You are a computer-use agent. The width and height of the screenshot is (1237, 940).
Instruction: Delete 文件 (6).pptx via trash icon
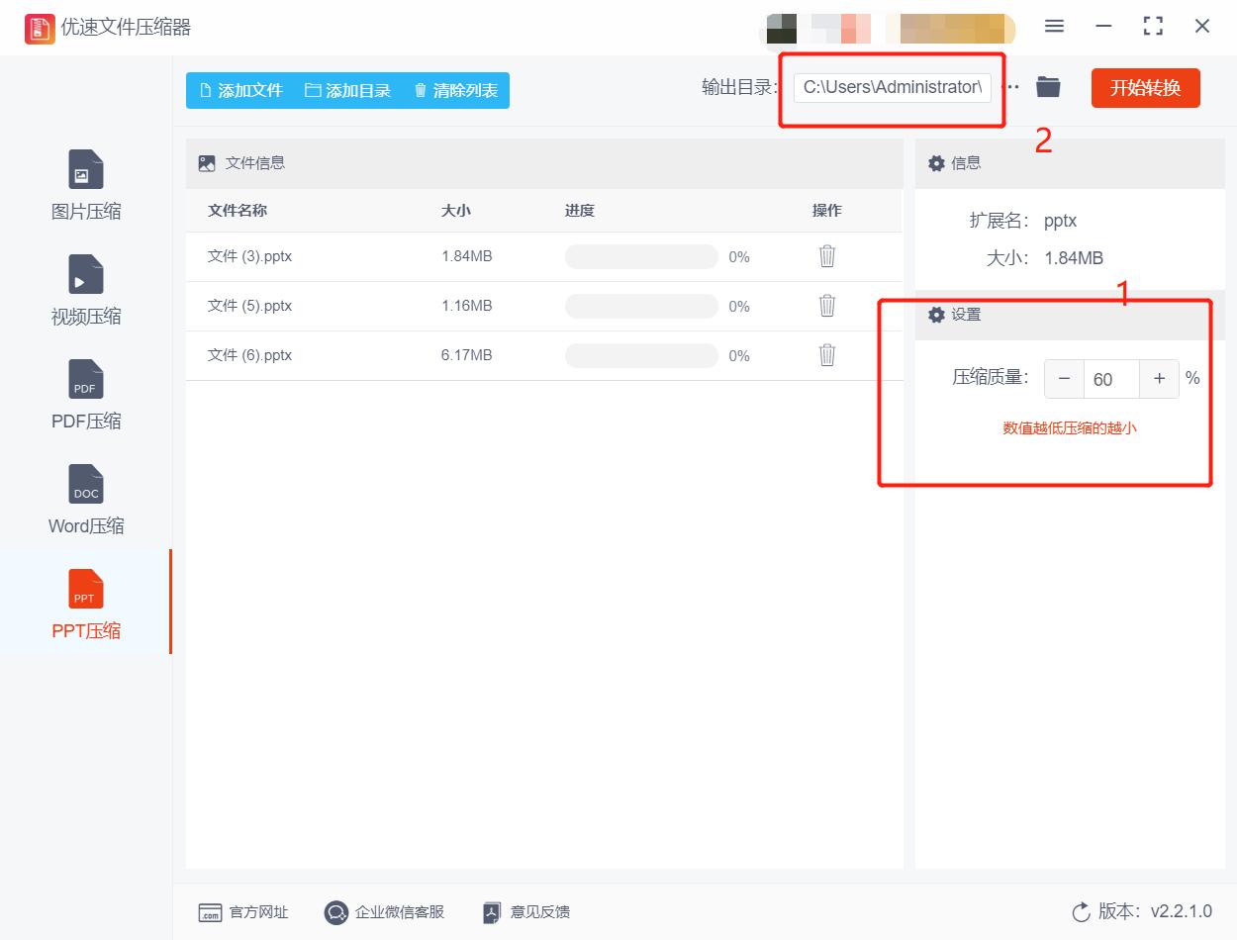coord(826,354)
